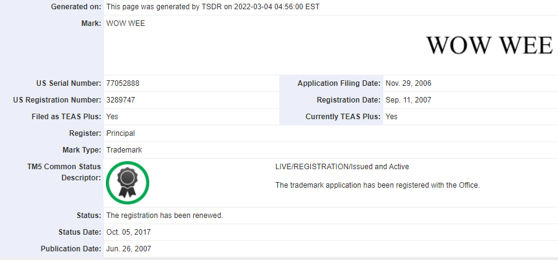Click the LIVE/REGISTRATION/Issued and Active text

coord(342,167)
